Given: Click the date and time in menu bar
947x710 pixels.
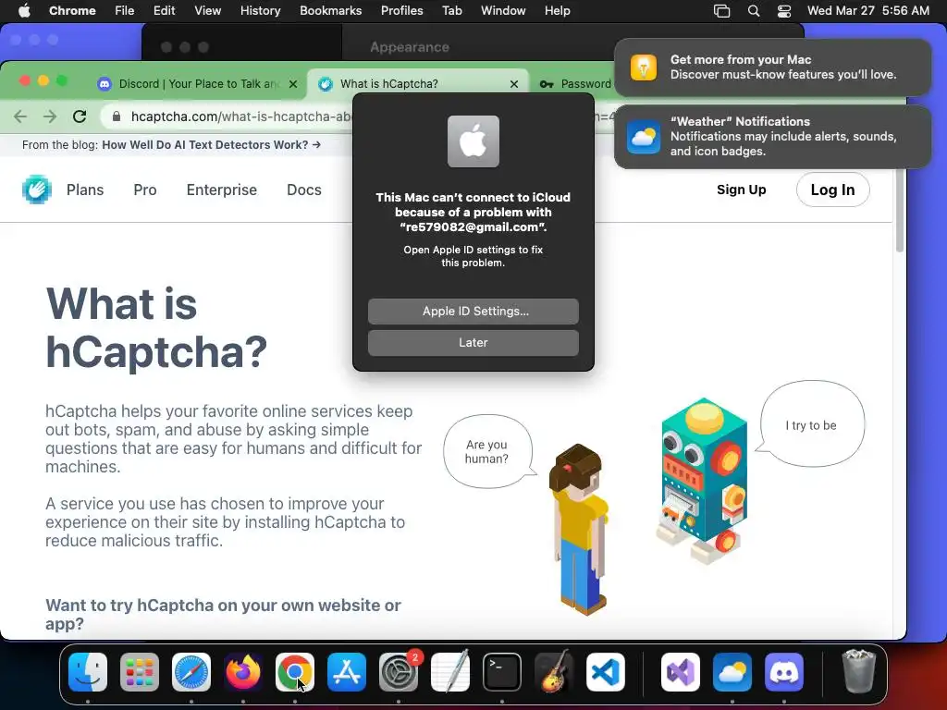Looking at the screenshot, I should tap(867, 10).
